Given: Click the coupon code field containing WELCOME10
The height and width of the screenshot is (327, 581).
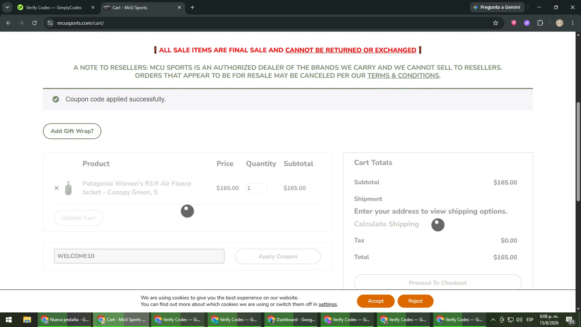Looking at the screenshot, I should coord(139,256).
